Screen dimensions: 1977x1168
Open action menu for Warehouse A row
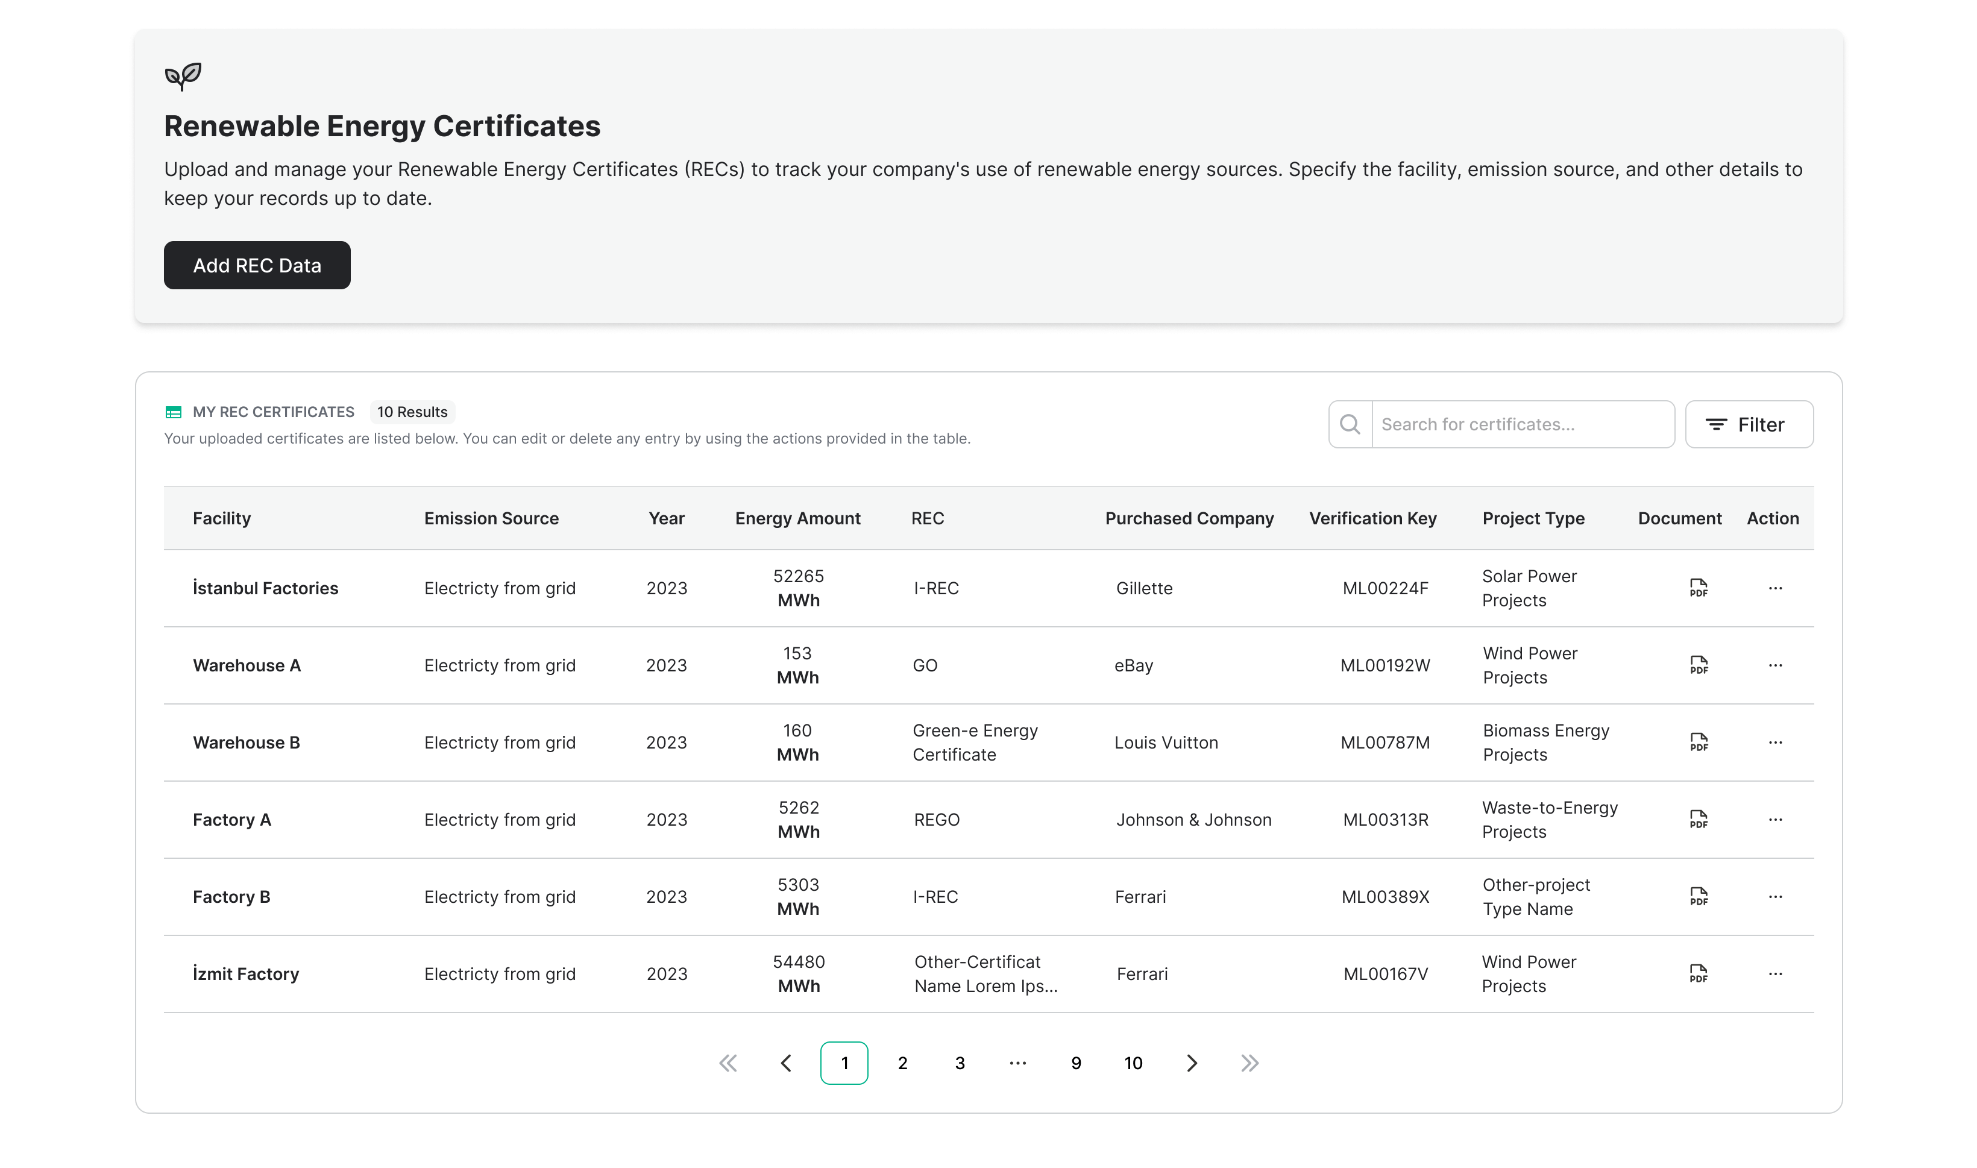click(1774, 665)
